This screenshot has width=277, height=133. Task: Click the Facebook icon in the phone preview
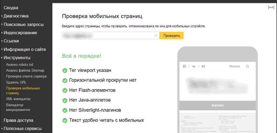(x=184, y=66)
